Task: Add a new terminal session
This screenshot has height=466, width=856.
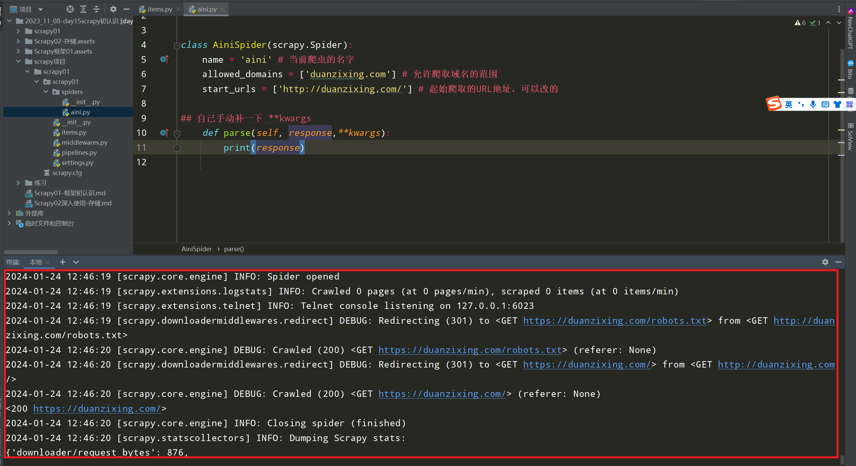Action: pos(63,262)
